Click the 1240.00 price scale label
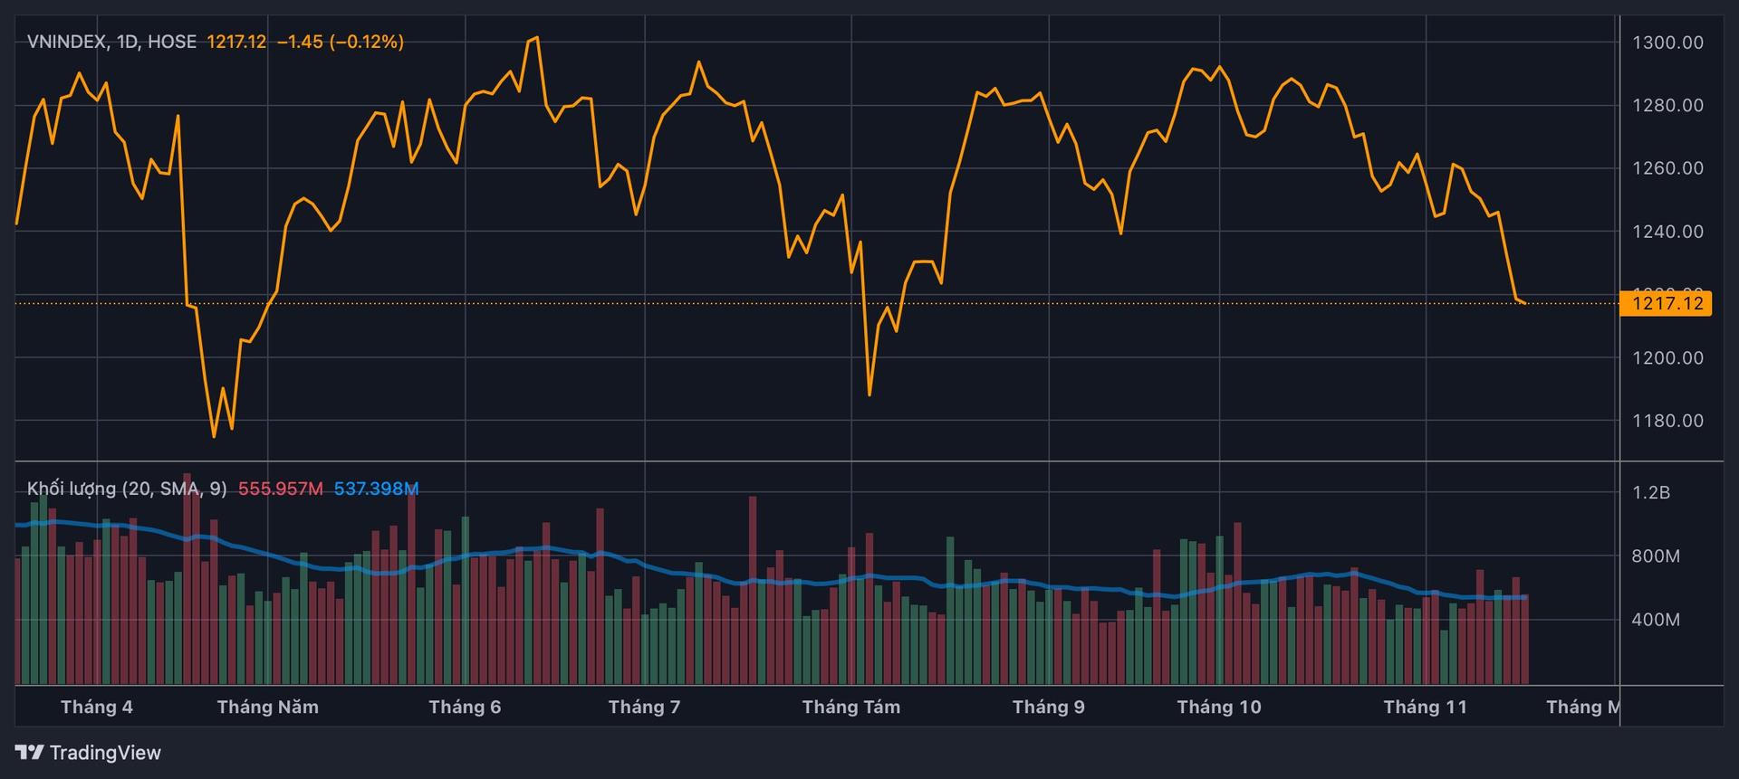This screenshot has width=1739, height=779. (1667, 232)
